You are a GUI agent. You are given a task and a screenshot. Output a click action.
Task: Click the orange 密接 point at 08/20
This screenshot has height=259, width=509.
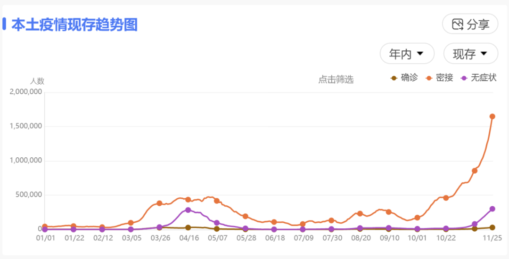click(360, 213)
